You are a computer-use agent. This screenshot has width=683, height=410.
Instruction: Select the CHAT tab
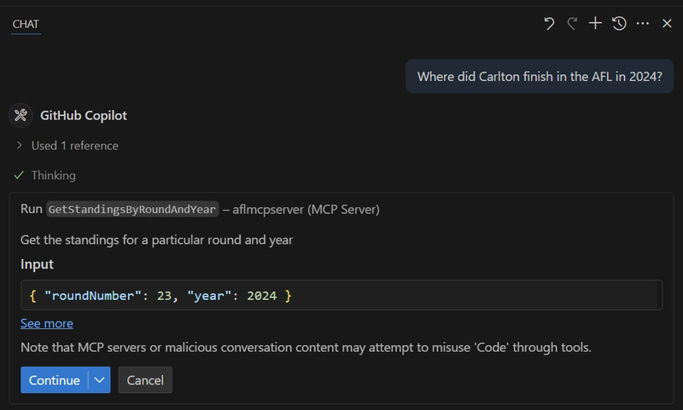[x=26, y=25]
